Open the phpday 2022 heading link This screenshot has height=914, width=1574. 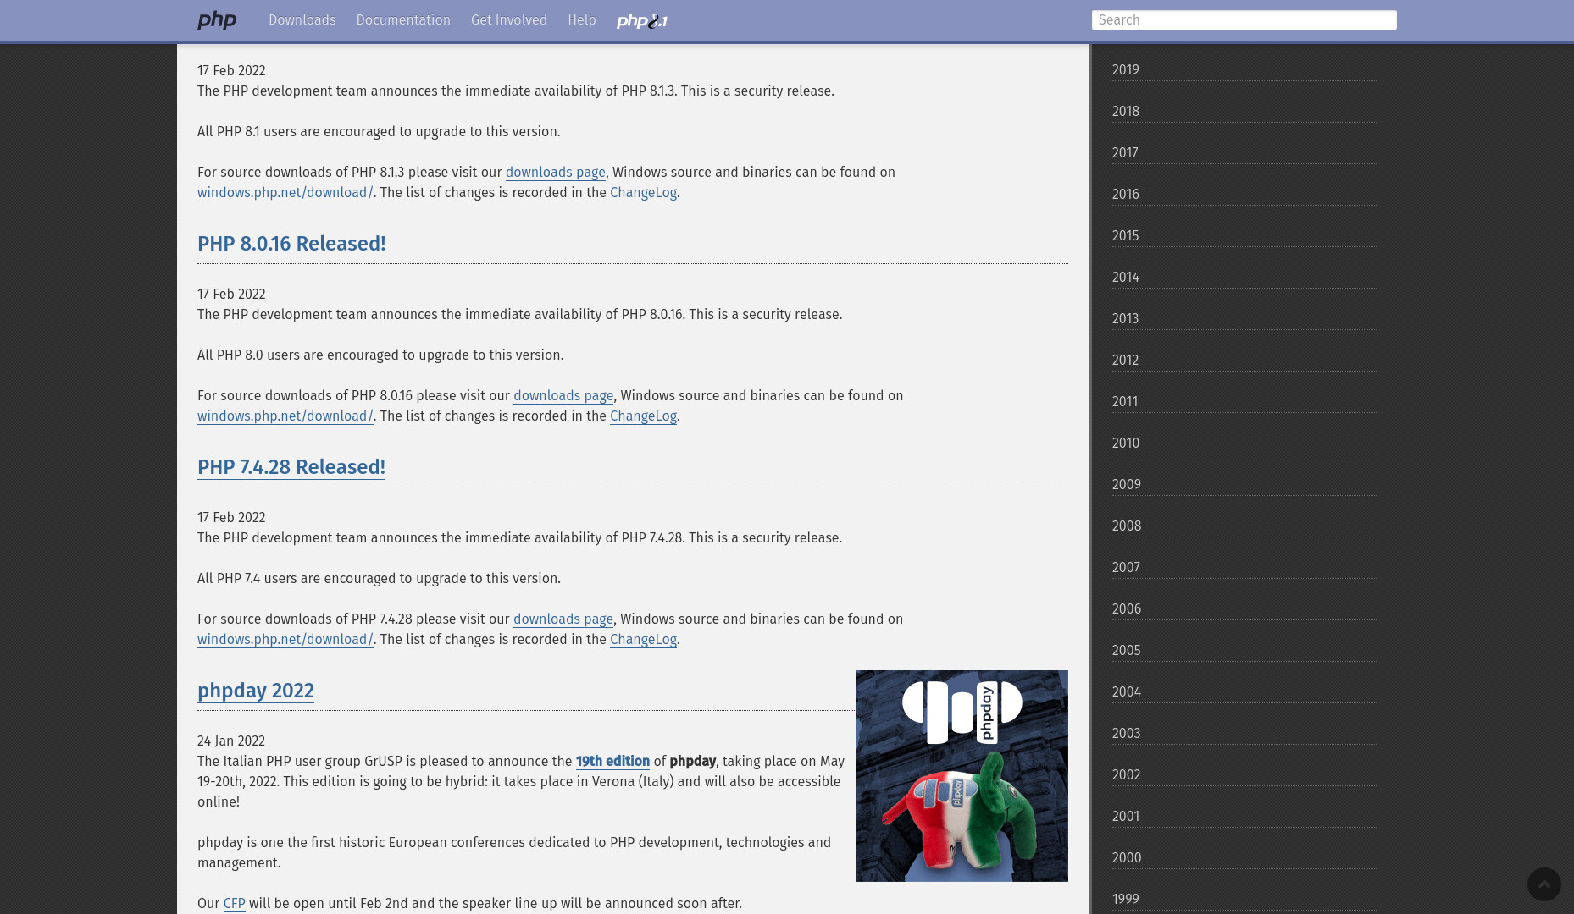(x=256, y=691)
